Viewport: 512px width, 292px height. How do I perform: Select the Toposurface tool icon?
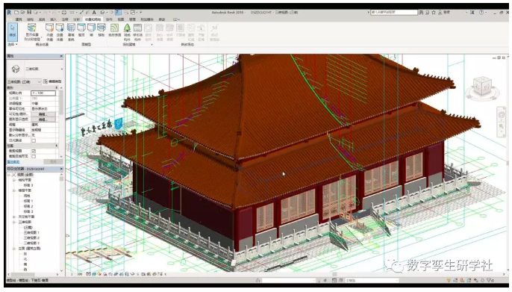114,30
